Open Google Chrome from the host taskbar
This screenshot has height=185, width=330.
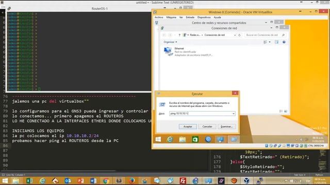[106, 181]
